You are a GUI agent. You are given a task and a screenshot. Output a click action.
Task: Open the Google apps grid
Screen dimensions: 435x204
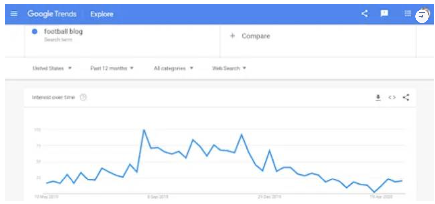pyautogui.click(x=408, y=14)
